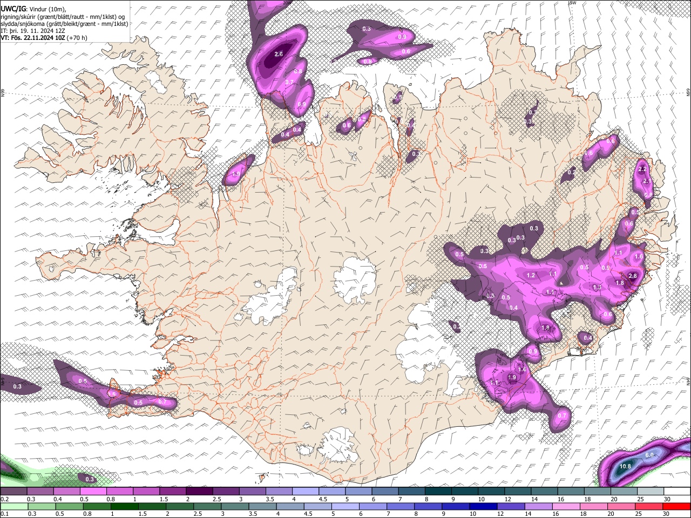The image size is (691, 518).
Task: Click the initial time 'IT: Þri. 19. 11. 2024 12Z'
Action: coord(32,31)
